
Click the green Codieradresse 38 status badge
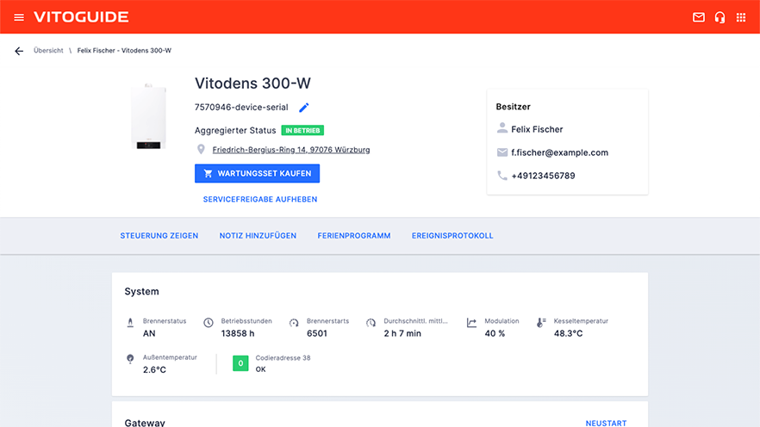pos(240,363)
